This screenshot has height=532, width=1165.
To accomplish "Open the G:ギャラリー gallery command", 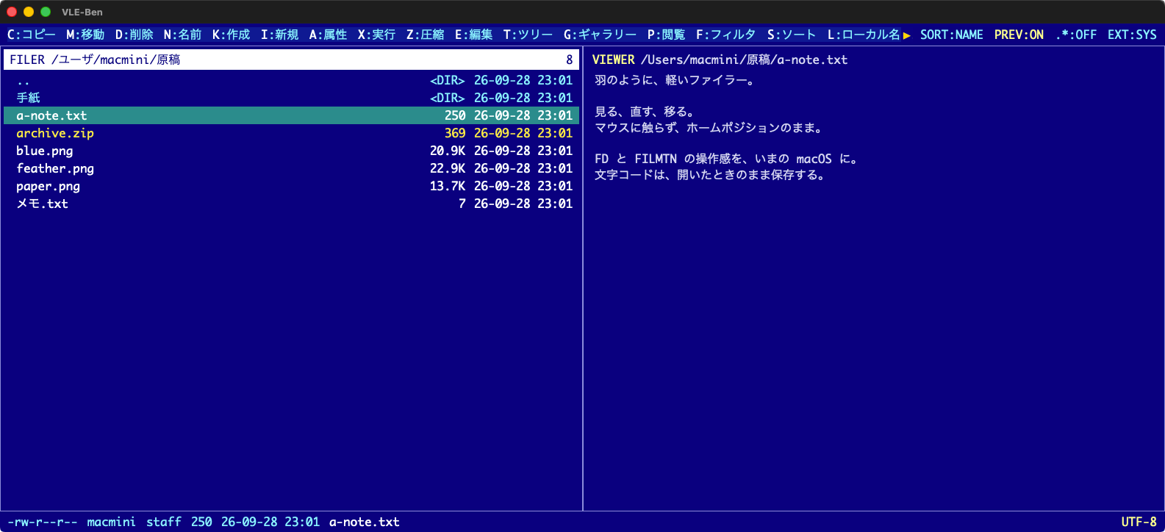I will 601,35.
